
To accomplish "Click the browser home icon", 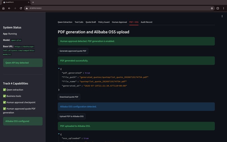I will coord(3,8).
